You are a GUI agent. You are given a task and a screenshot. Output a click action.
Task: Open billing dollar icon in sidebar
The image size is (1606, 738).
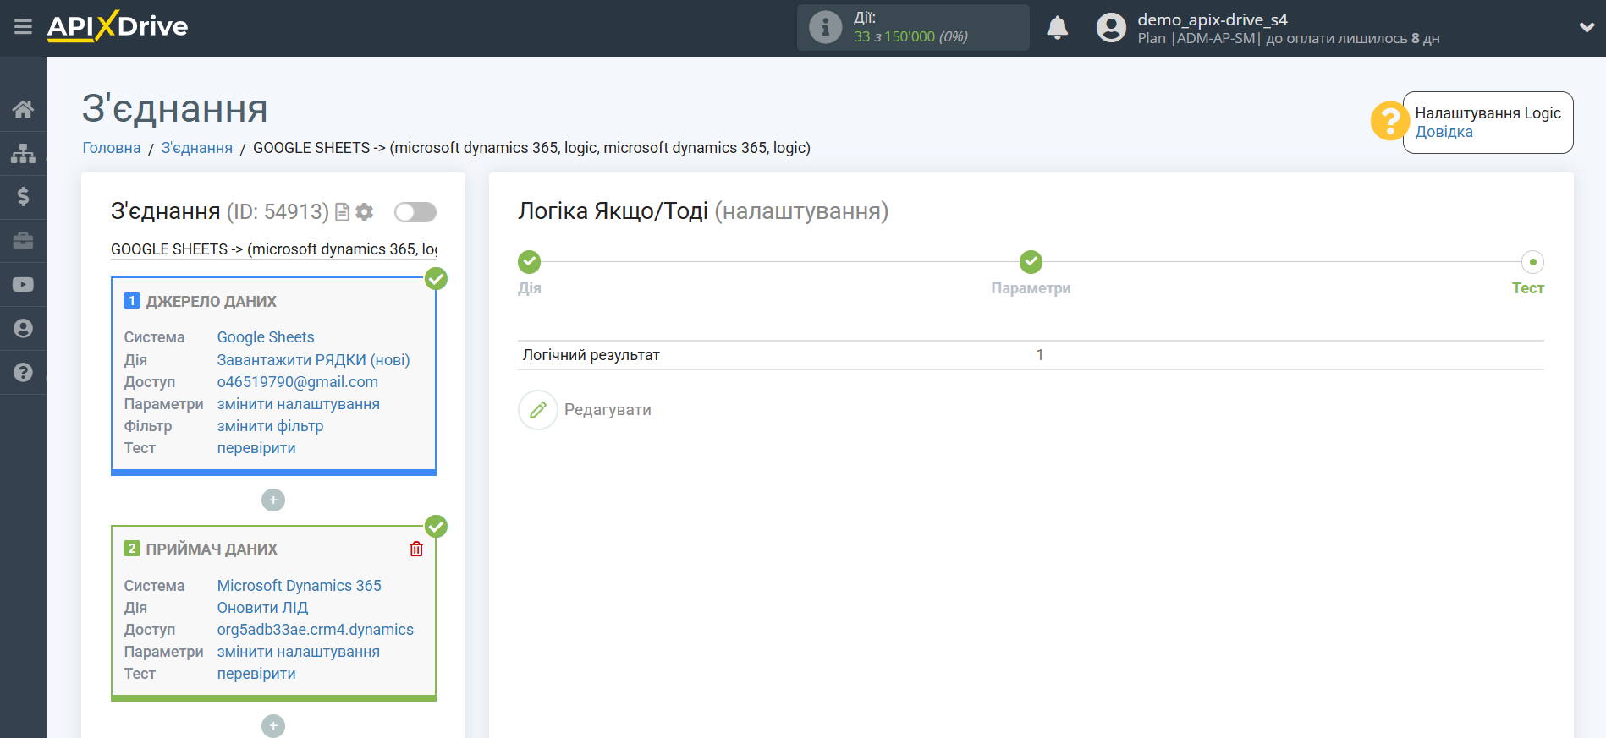pos(23,197)
